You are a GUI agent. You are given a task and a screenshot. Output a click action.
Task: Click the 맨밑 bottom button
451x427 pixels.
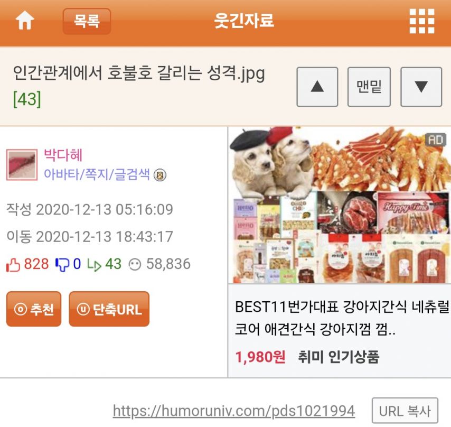[369, 87]
